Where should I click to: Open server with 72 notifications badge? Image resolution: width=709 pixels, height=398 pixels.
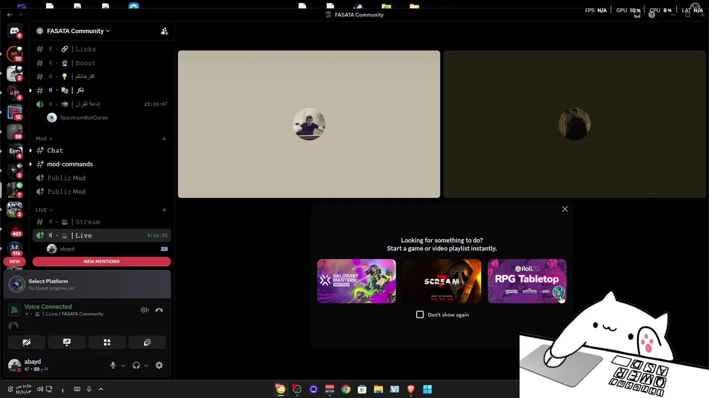(14, 54)
